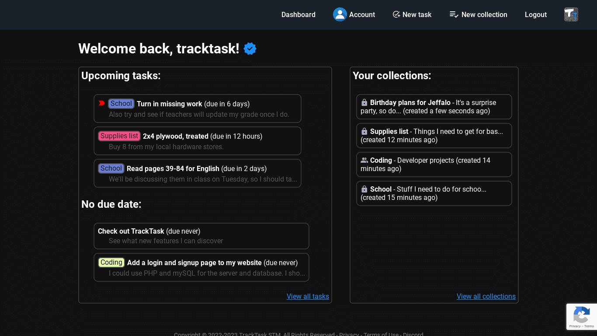Click Logout in the navigation bar
Screen dimensions: 597x336
click(x=536, y=14)
